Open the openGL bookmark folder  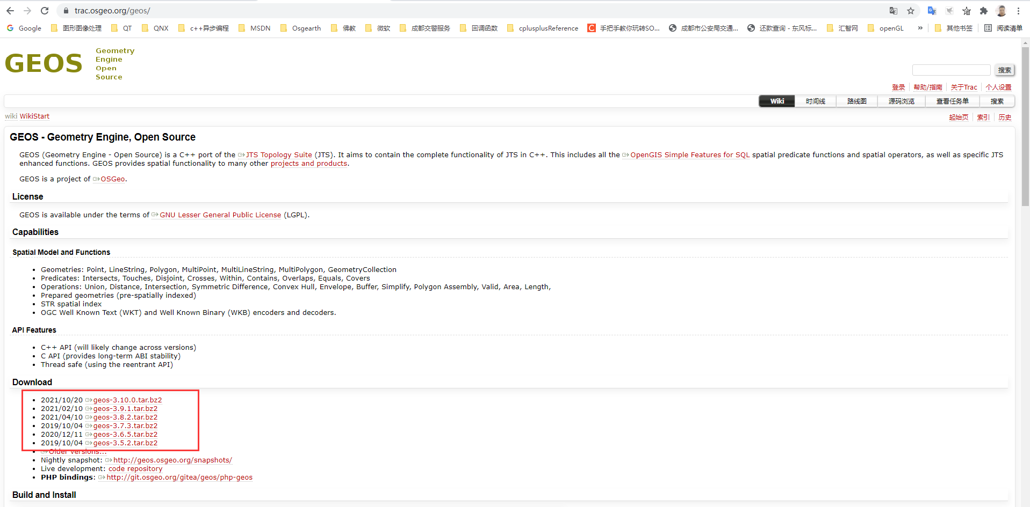pyautogui.click(x=886, y=28)
